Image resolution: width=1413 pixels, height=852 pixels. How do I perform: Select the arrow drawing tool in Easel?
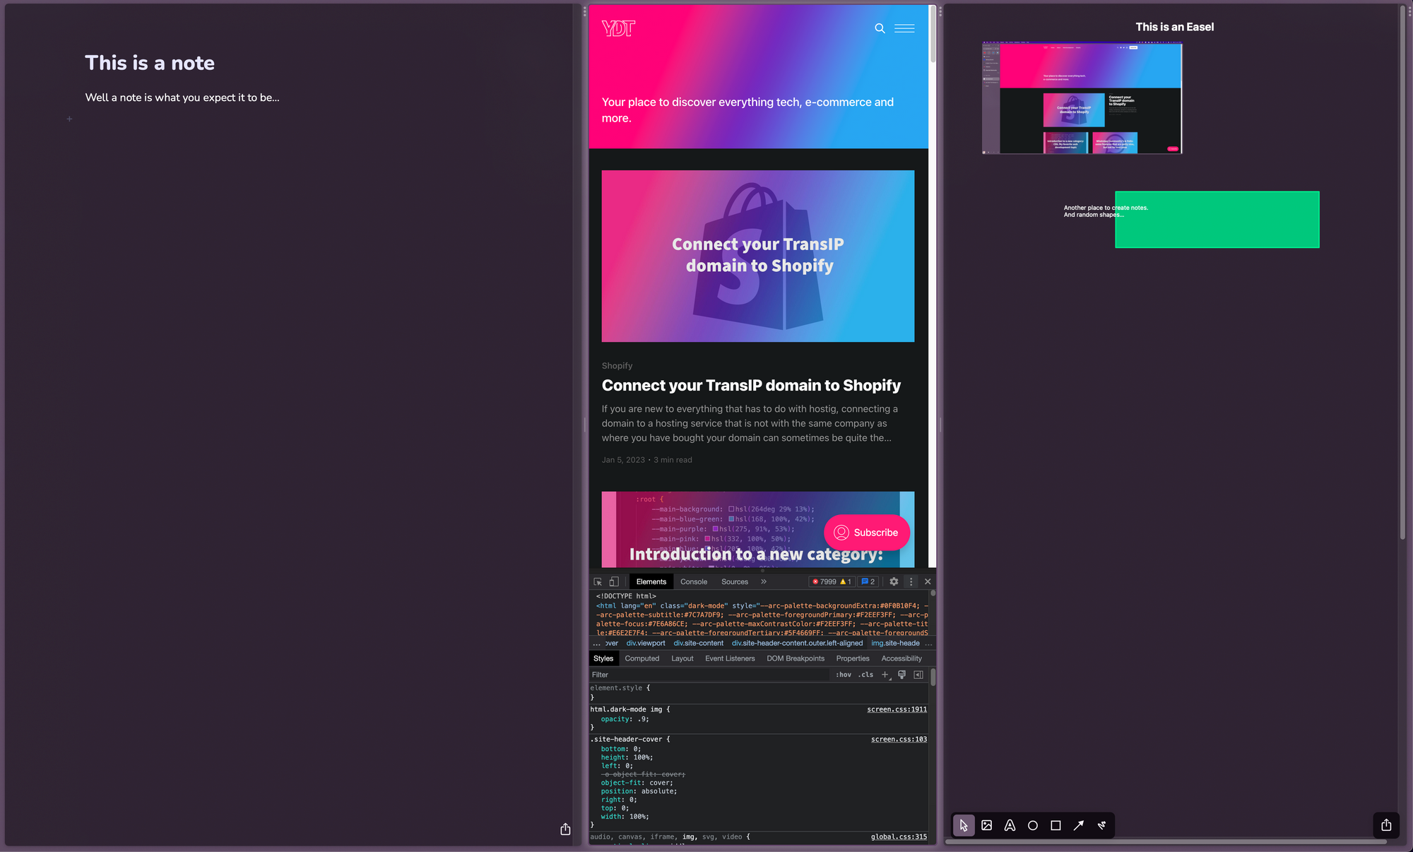[1079, 825]
